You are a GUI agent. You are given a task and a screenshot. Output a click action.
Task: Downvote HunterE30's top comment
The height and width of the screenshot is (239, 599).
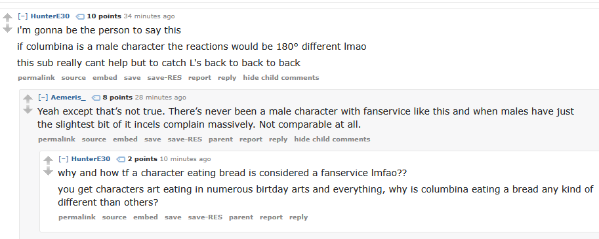[x=7, y=29]
